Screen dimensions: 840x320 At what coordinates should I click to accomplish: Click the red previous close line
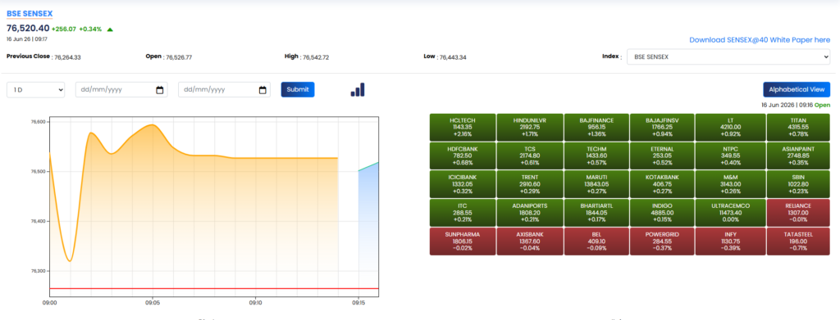tap(214, 288)
